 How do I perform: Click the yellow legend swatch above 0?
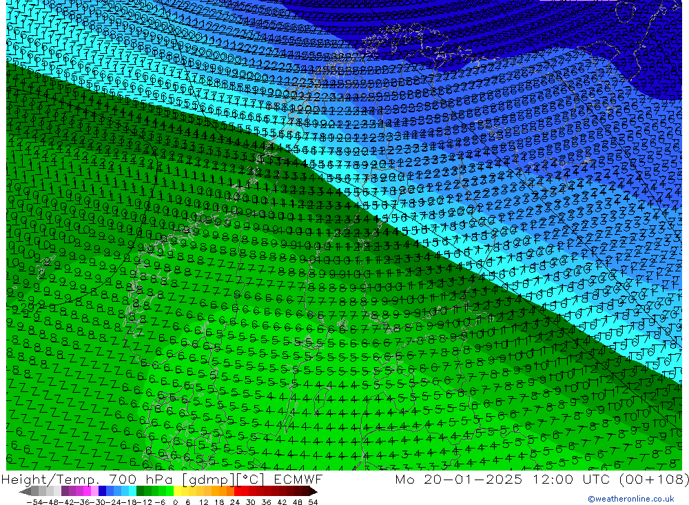point(178,491)
